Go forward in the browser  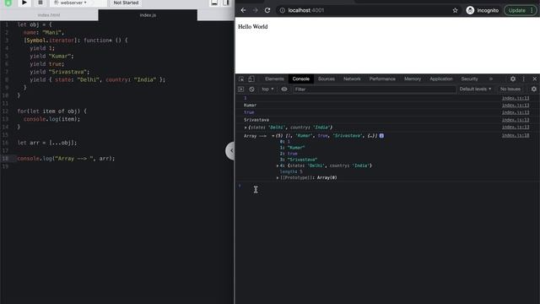(255, 10)
